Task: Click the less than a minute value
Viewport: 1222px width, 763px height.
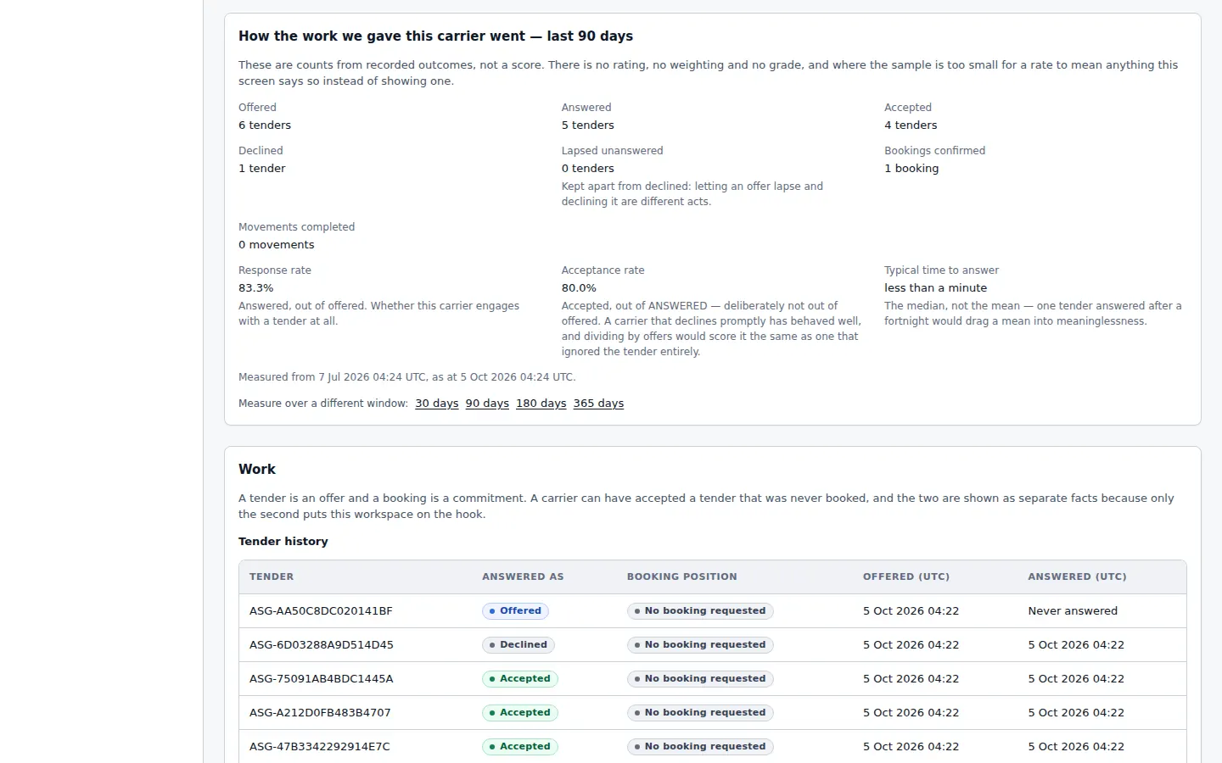Action: [936, 288]
